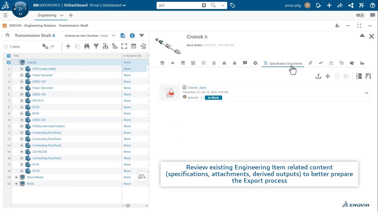Click the Cranck 3D thumbnail image
The image size is (378, 212).
click(168, 46)
